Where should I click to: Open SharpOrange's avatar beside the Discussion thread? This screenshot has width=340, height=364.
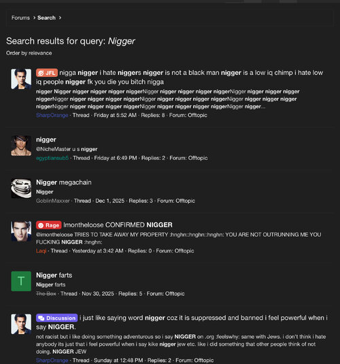pos(21,324)
